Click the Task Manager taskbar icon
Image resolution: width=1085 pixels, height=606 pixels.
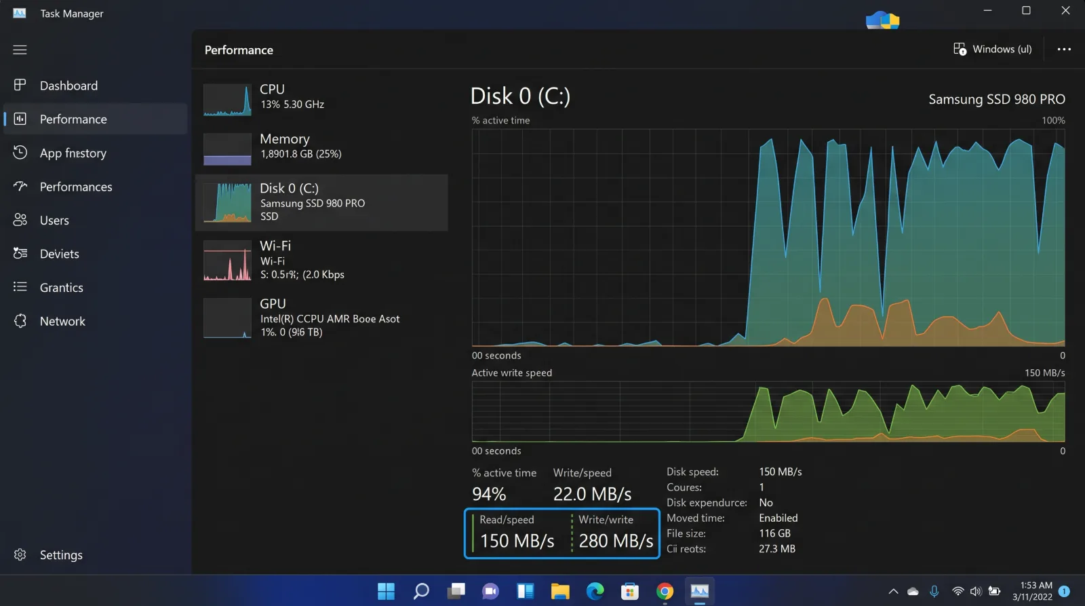pos(700,591)
